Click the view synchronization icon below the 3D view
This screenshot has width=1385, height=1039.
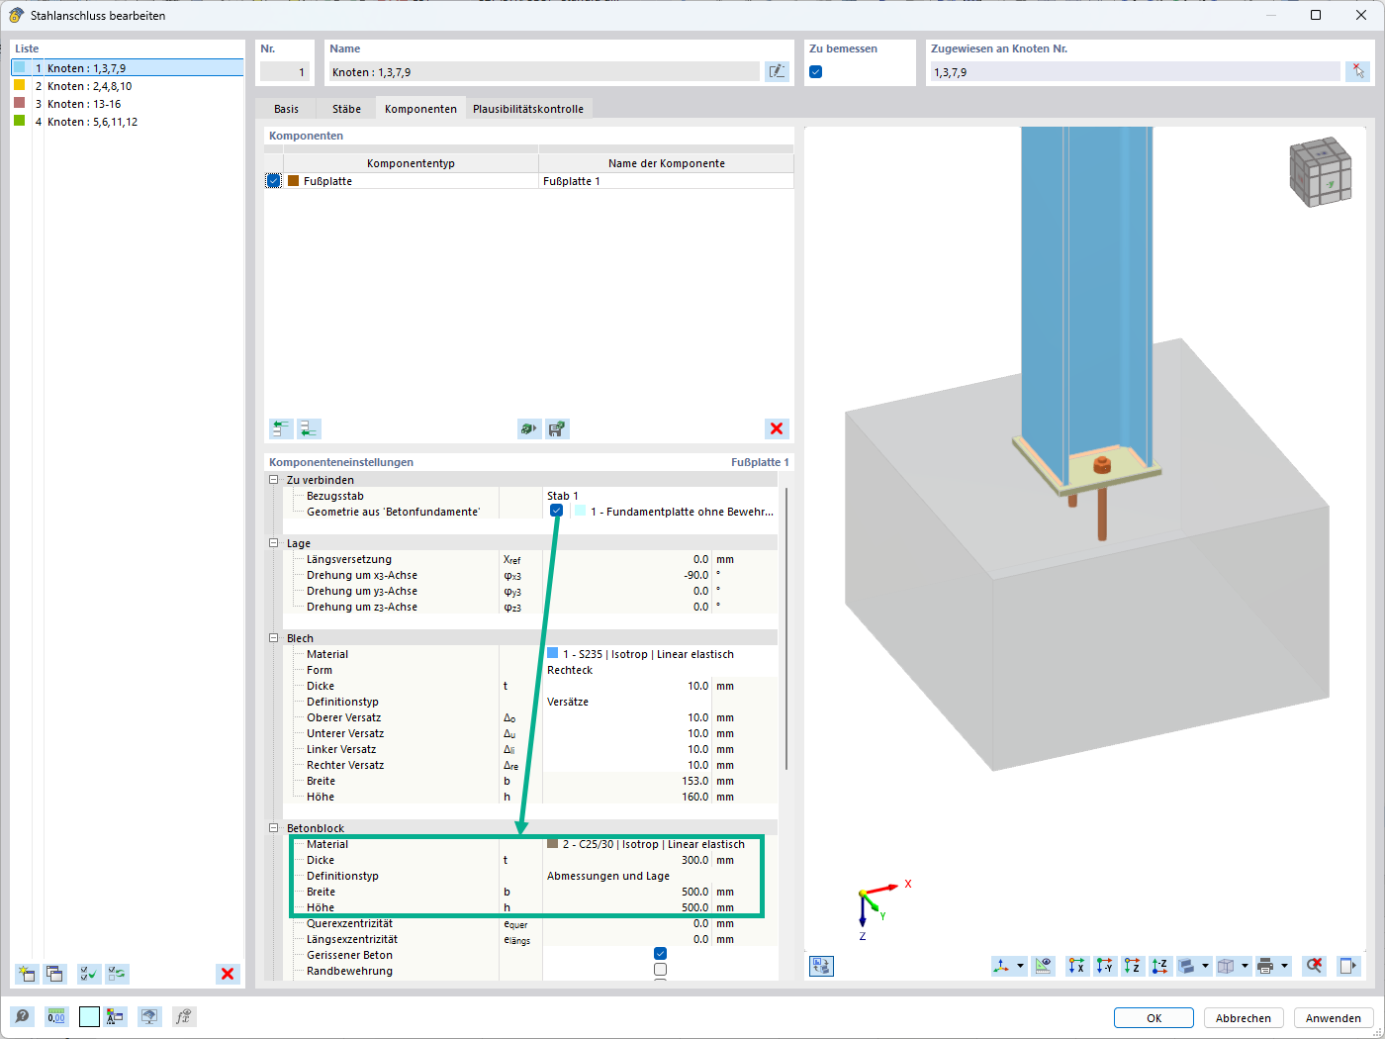821,966
